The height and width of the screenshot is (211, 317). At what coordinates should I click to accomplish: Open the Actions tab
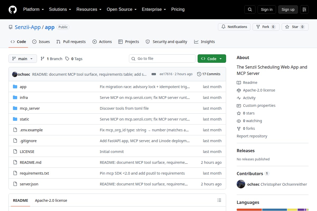tap(102, 42)
